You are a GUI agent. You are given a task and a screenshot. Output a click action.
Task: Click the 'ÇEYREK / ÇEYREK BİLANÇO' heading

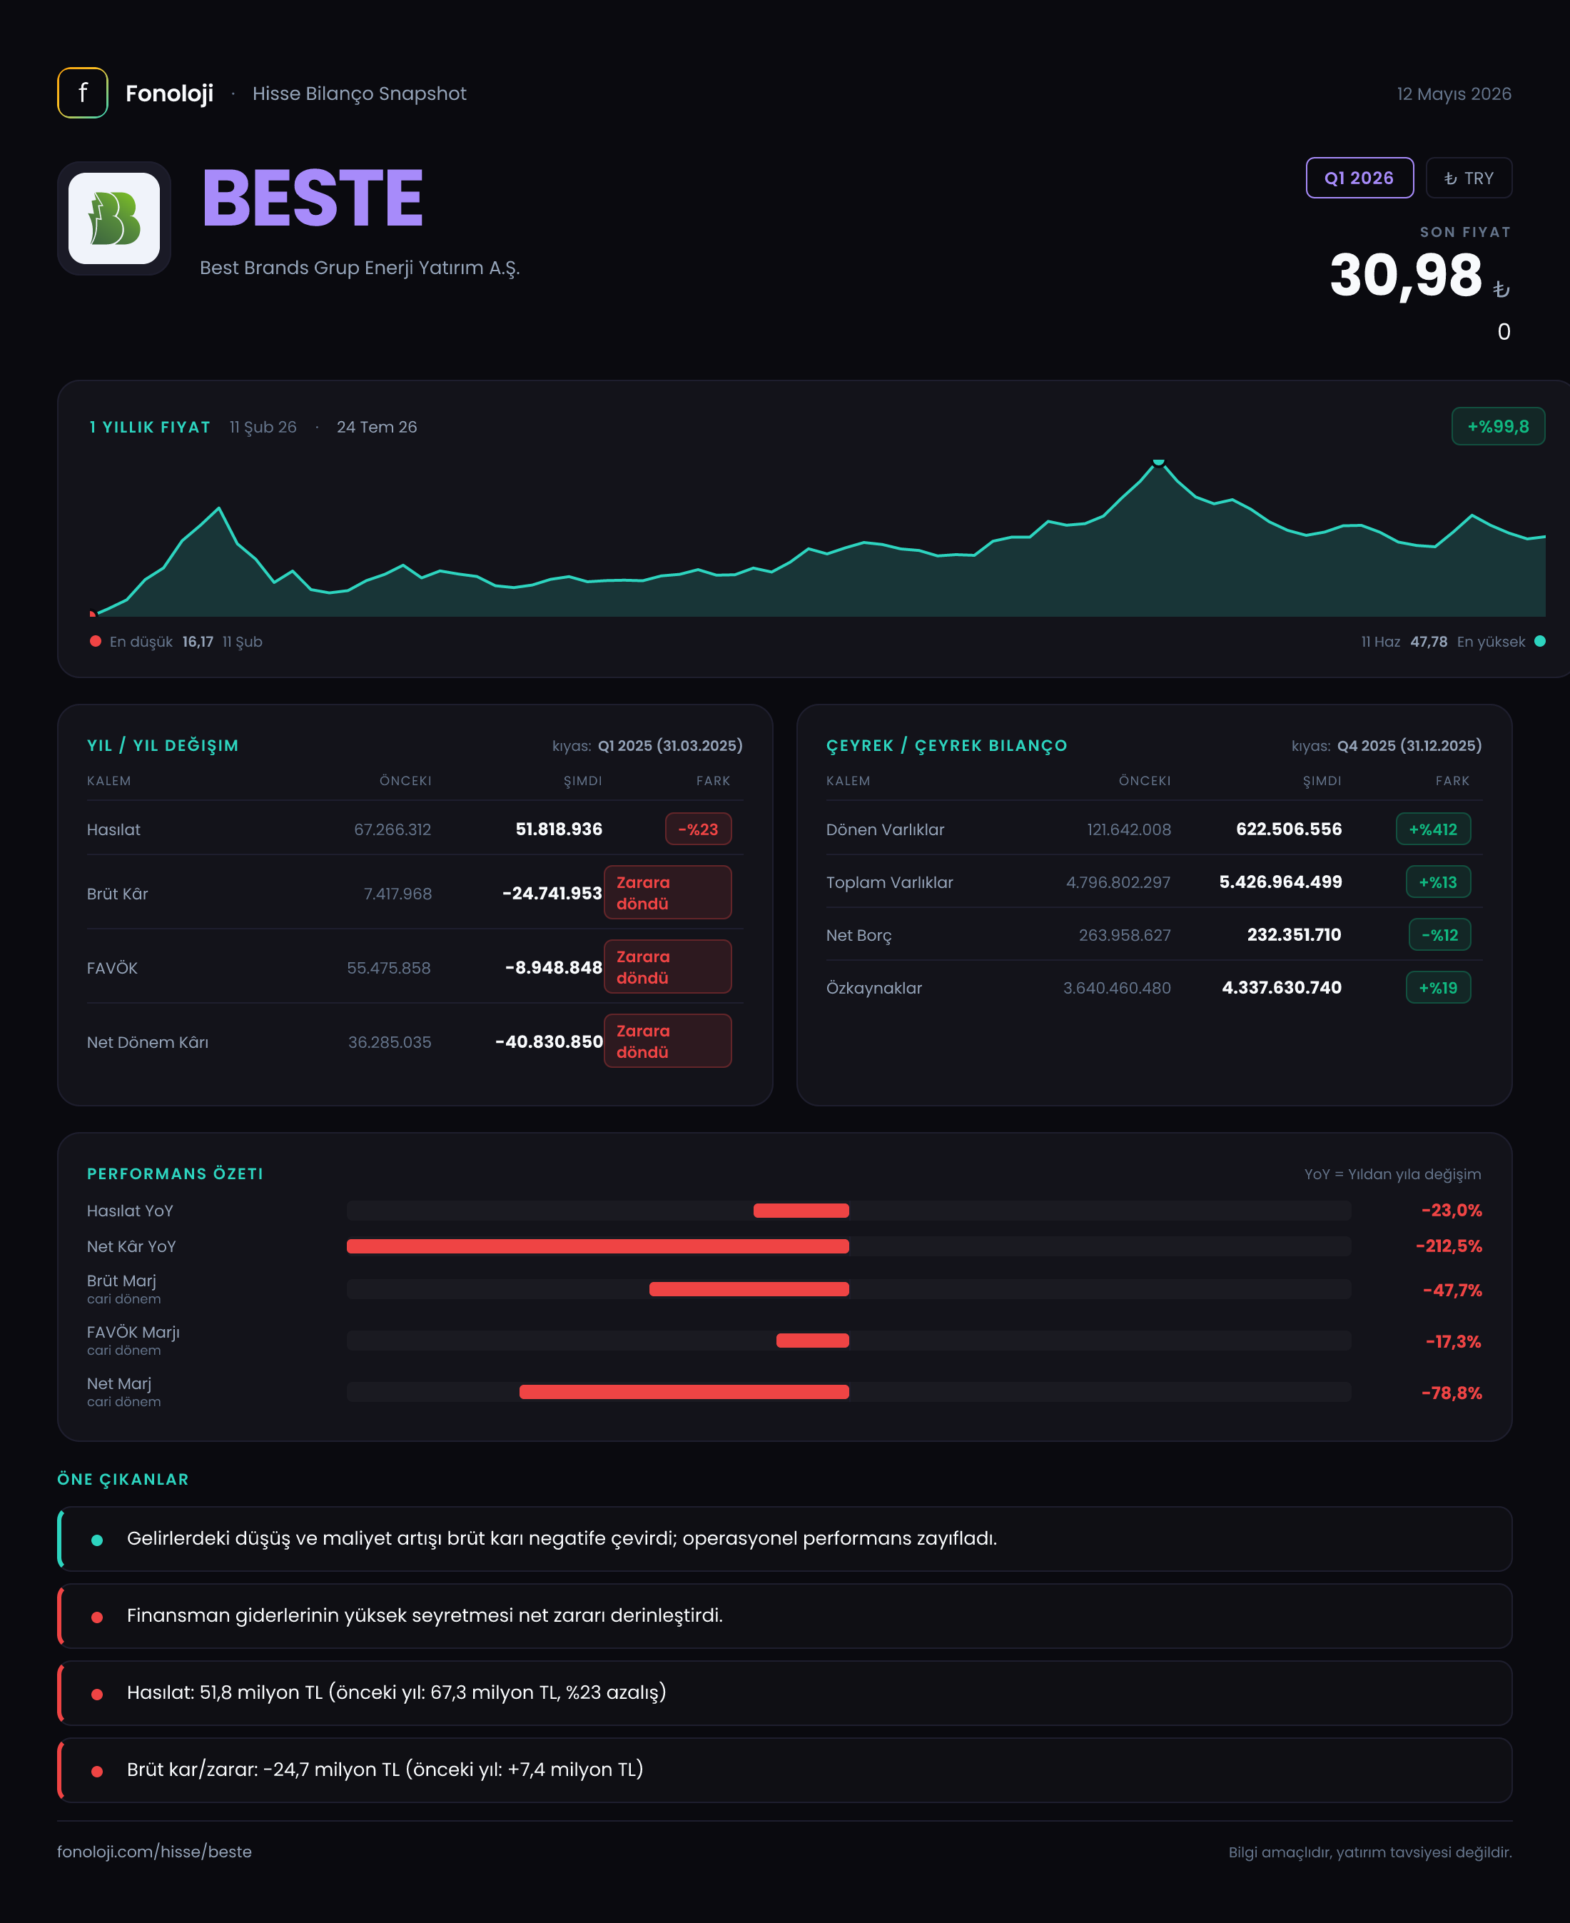(946, 745)
